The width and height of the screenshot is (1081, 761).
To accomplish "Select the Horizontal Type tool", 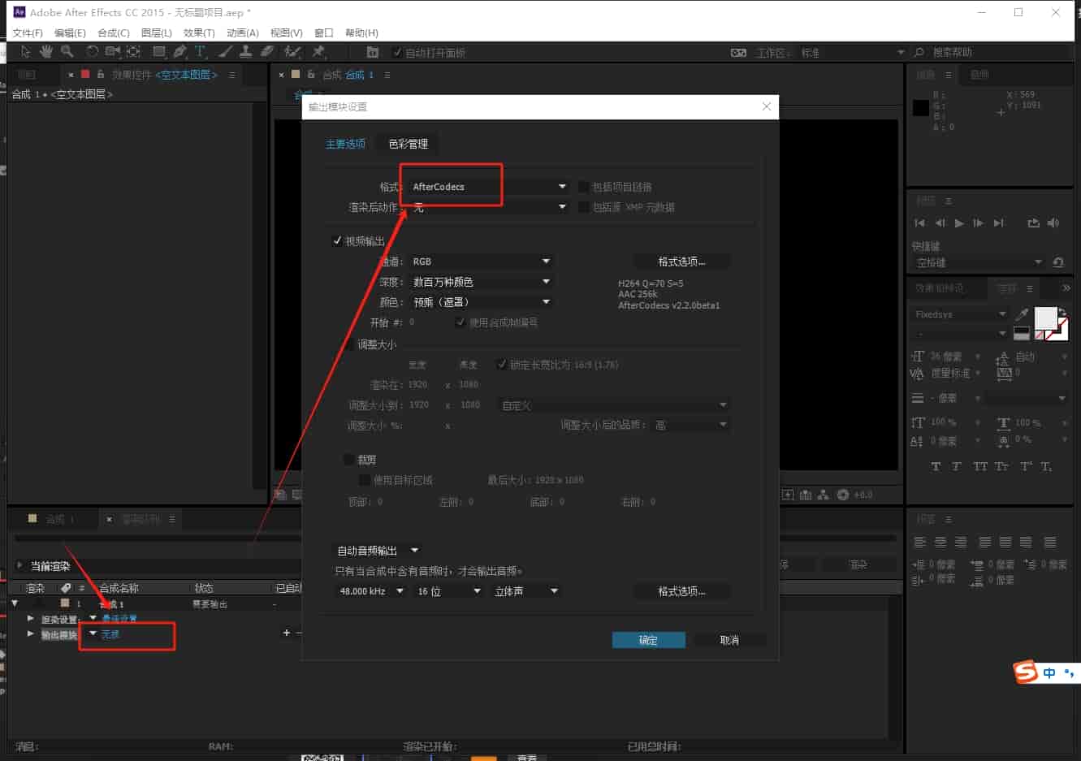I will click(200, 52).
